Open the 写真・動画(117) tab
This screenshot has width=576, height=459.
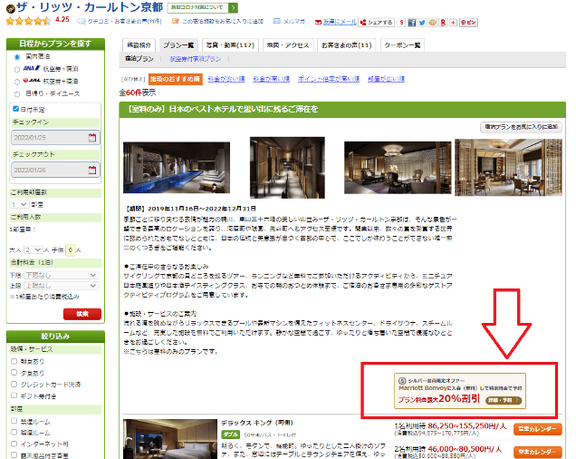point(230,45)
